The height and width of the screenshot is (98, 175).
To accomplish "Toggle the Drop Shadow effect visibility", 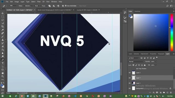I will click(137, 69).
